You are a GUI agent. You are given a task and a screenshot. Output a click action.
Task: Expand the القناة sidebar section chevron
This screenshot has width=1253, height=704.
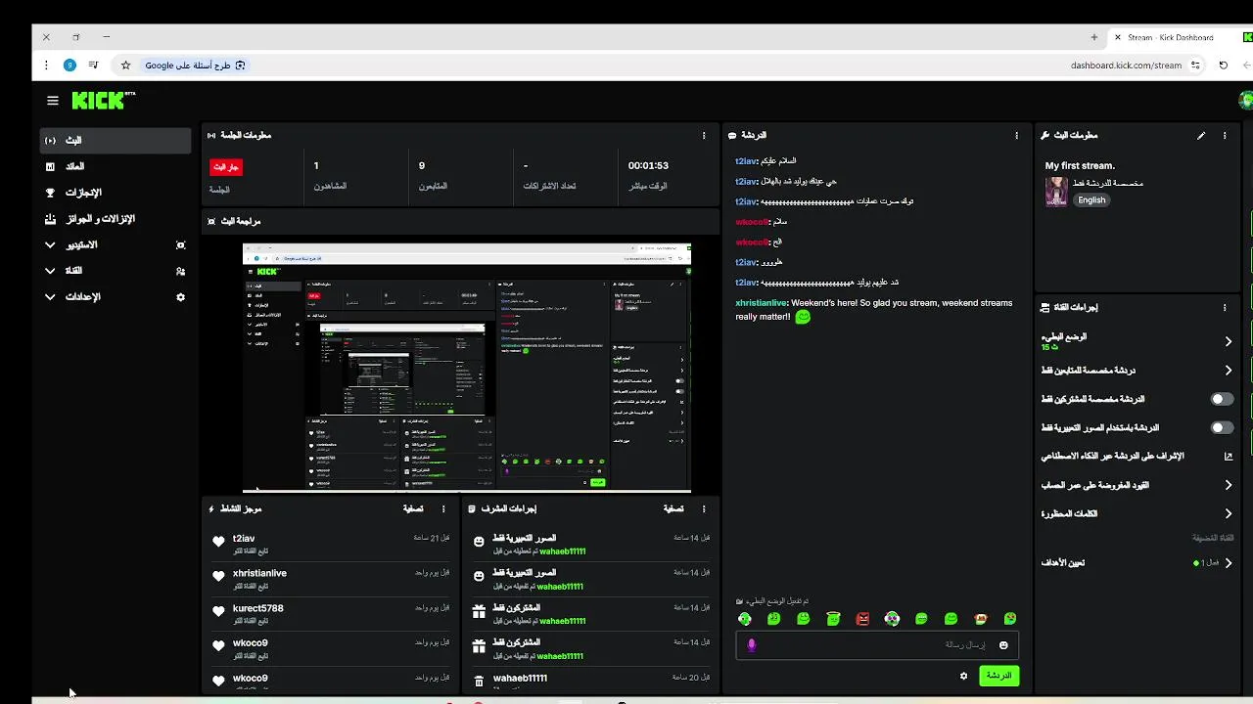tap(50, 271)
